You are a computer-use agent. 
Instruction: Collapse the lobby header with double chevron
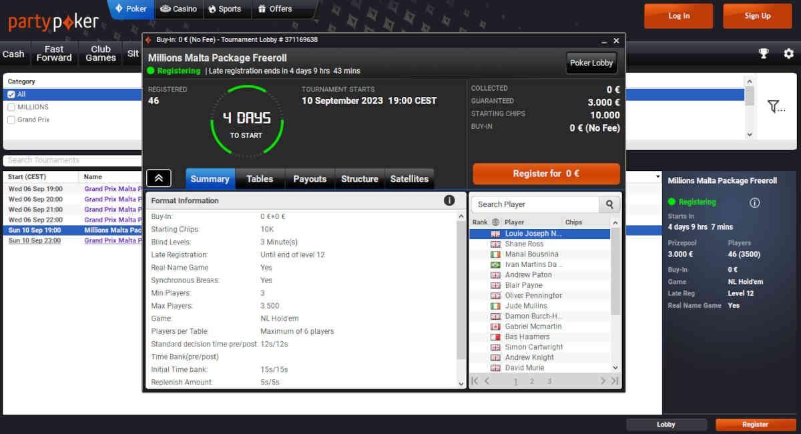point(159,178)
